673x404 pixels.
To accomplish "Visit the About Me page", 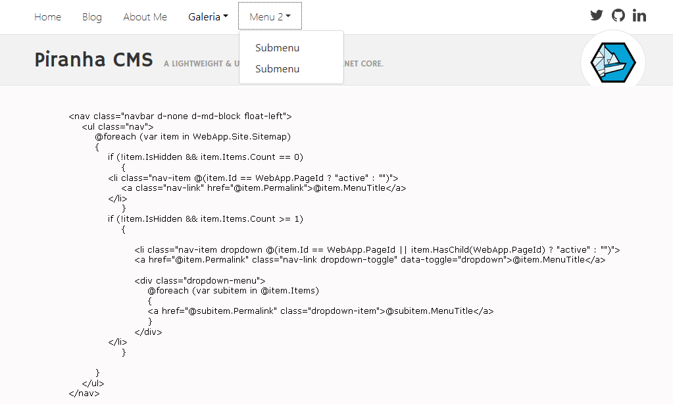I will point(145,16).
